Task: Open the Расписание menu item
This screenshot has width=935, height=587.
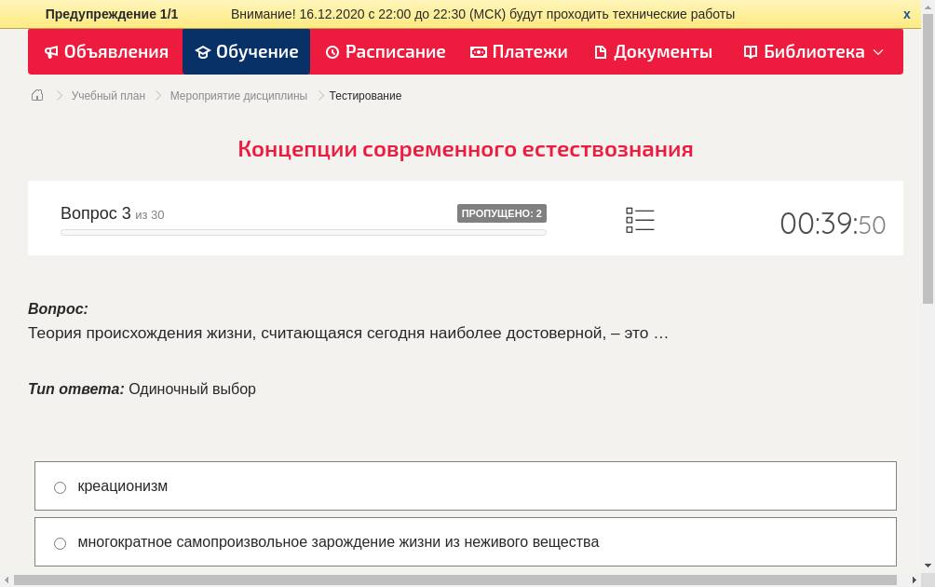Action: tap(385, 51)
